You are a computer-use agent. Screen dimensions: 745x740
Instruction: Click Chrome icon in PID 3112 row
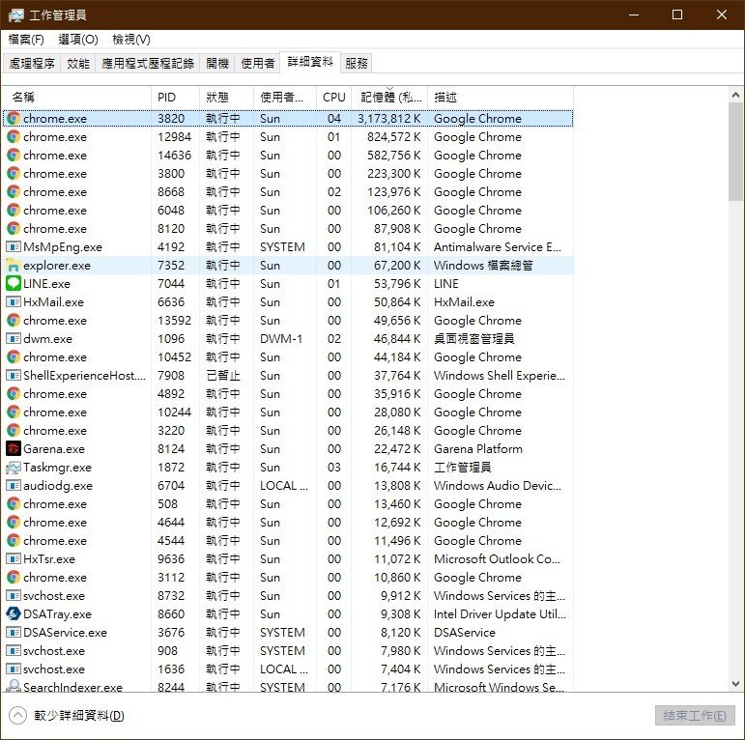14,578
